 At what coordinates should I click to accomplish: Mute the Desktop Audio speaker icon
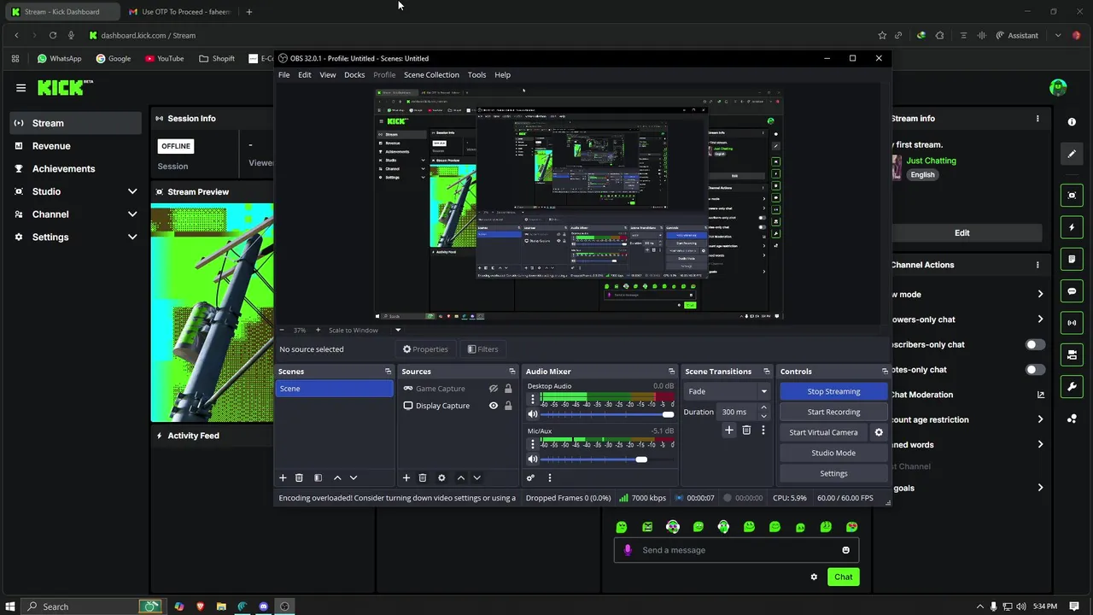pyautogui.click(x=533, y=414)
